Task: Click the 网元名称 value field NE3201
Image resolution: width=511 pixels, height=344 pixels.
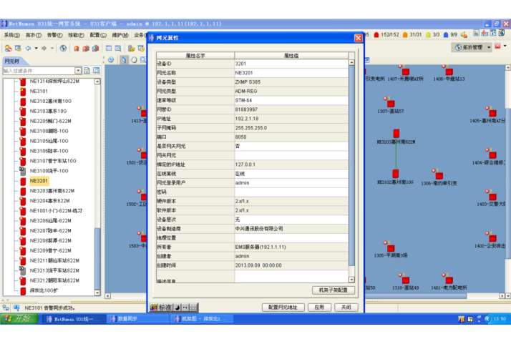Action: point(291,73)
